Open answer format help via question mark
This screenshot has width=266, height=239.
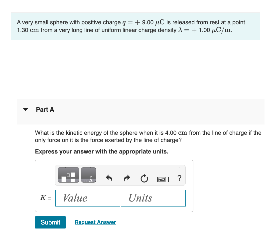179,178
